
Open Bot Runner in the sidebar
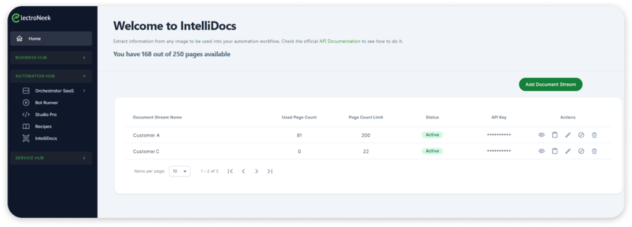tap(46, 102)
